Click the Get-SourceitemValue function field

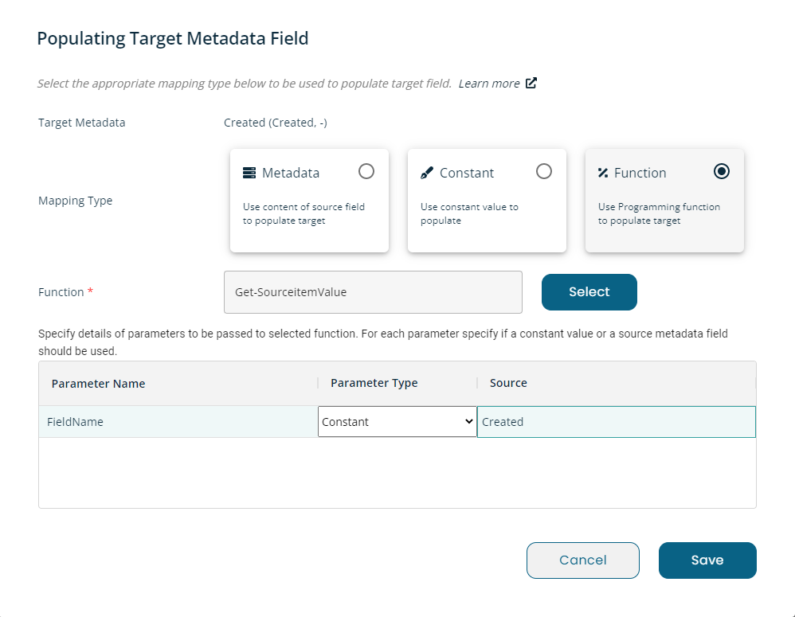[x=373, y=292]
